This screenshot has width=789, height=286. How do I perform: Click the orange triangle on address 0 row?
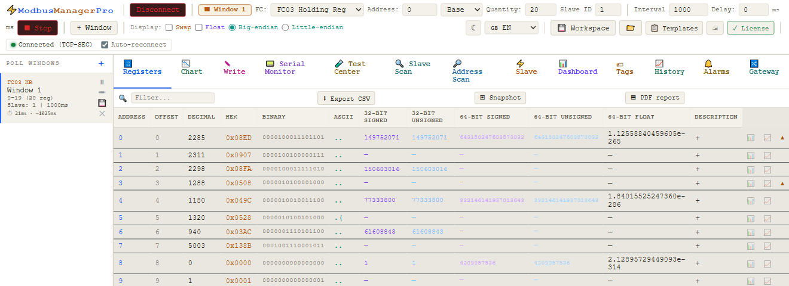(x=782, y=138)
